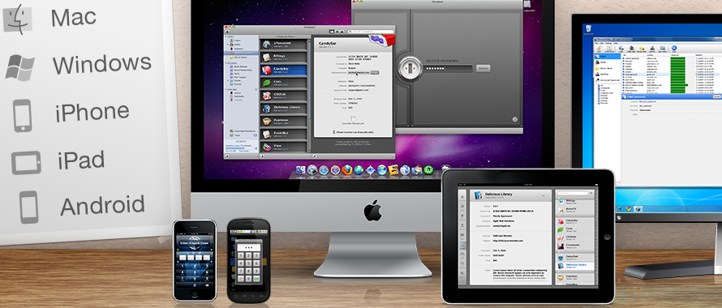Screen dimensions: 722x308
Task: Tap the Edit button on iPad Delicious Library
Action: click(543, 195)
